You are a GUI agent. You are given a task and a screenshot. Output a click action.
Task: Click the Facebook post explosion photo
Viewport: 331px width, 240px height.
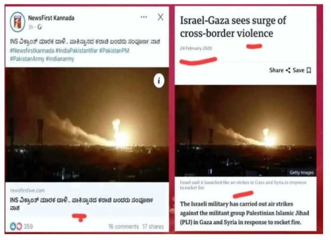click(87, 124)
